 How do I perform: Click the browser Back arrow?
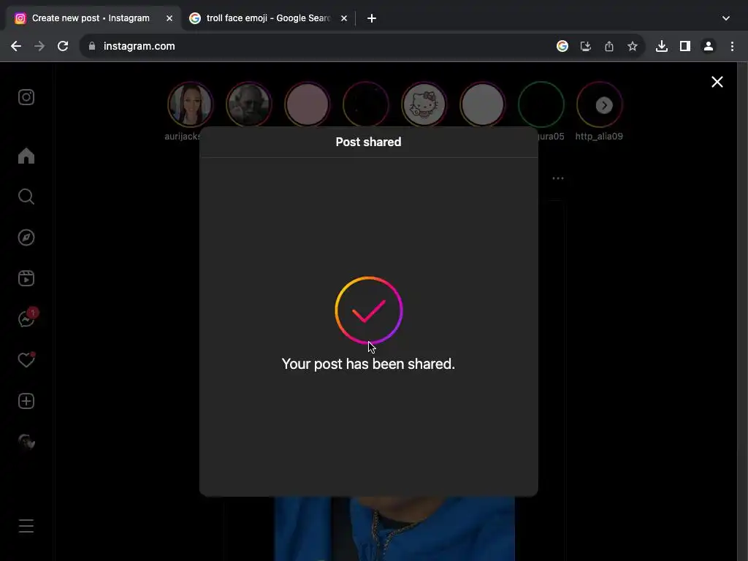tap(16, 46)
